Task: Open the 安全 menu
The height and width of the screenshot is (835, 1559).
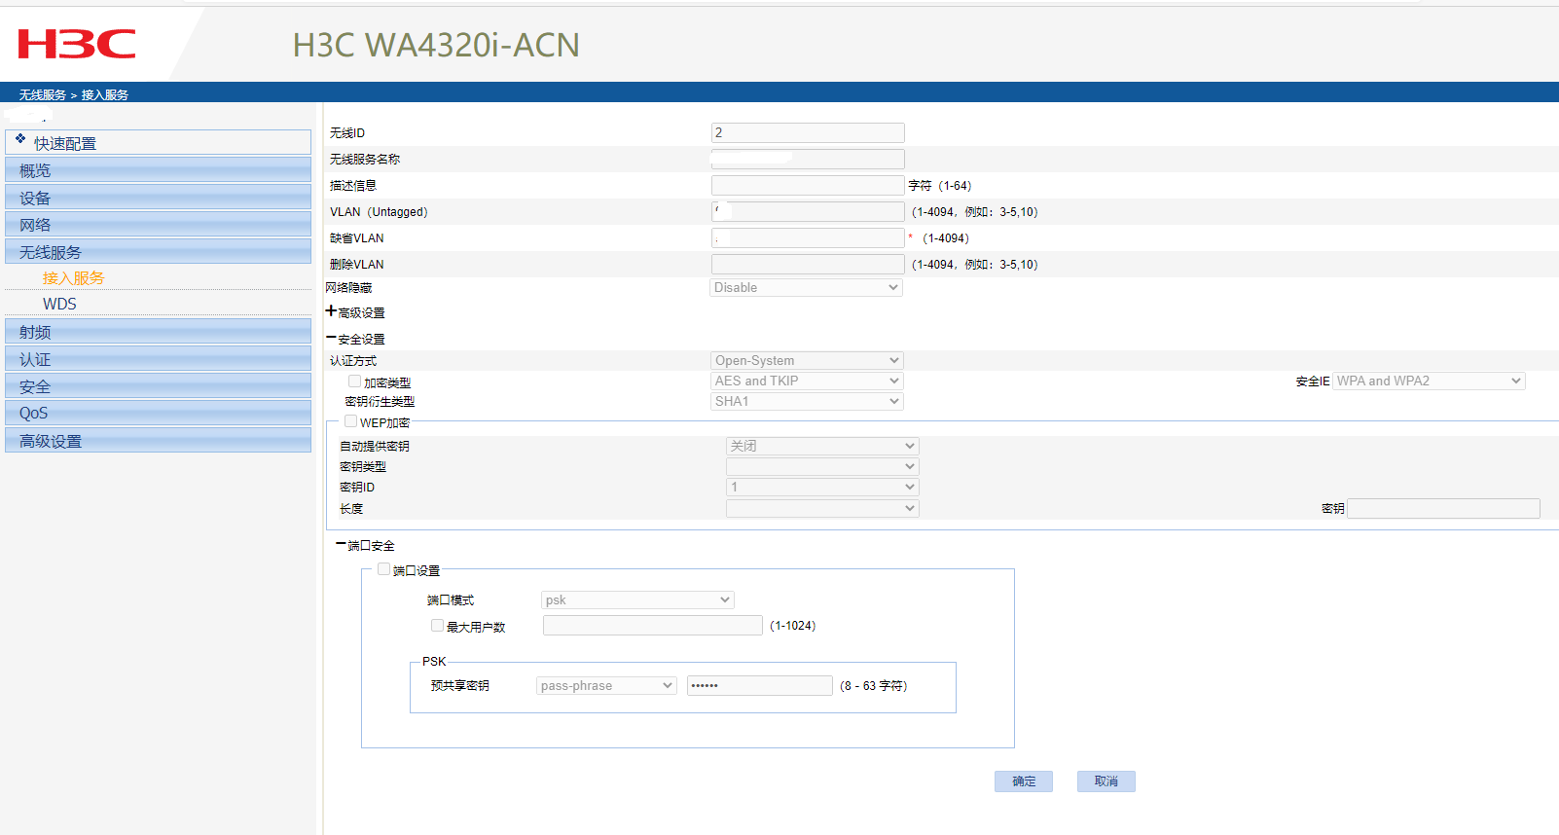Action: point(159,386)
